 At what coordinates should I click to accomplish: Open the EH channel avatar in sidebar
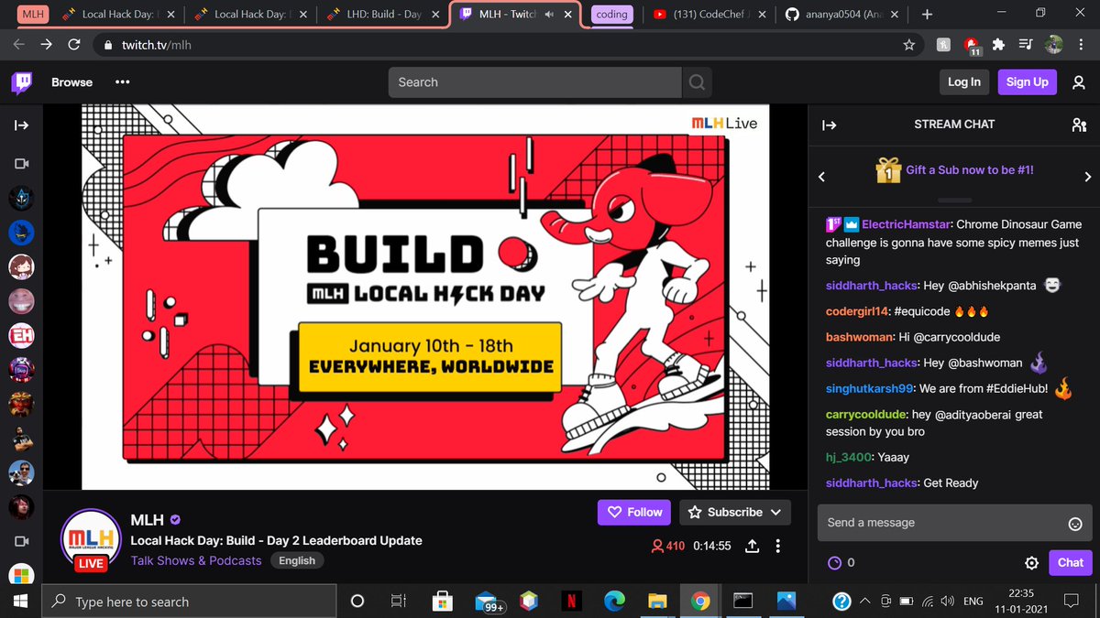pyautogui.click(x=22, y=336)
